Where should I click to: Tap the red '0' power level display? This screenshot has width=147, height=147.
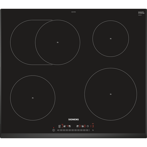point(85,126)
